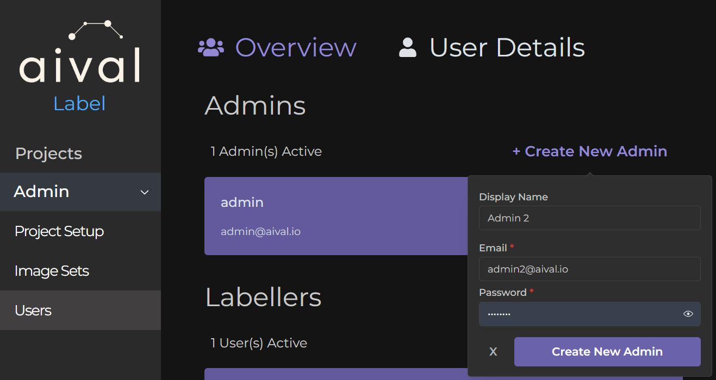Open the + Create New Admin link

click(x=589, y=151)
